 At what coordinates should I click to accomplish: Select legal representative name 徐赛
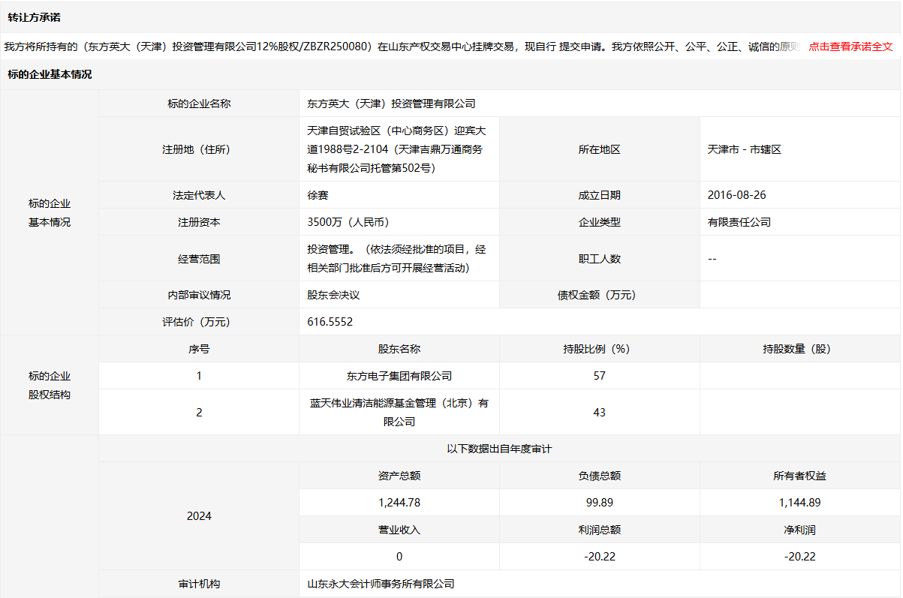pyautogui.click(x=318, y=195)
